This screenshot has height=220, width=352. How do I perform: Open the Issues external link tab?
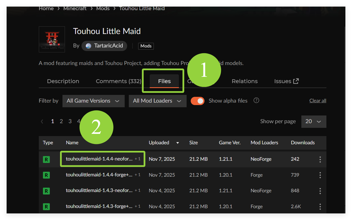click(286, 81)
